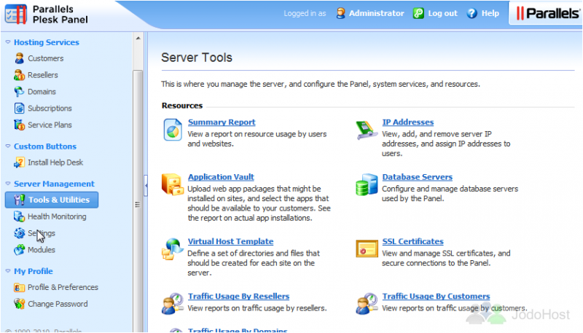This screenshot has width=583, height=333.
Task: Click the Virtual Host Template icon
Action: (173, 249)
